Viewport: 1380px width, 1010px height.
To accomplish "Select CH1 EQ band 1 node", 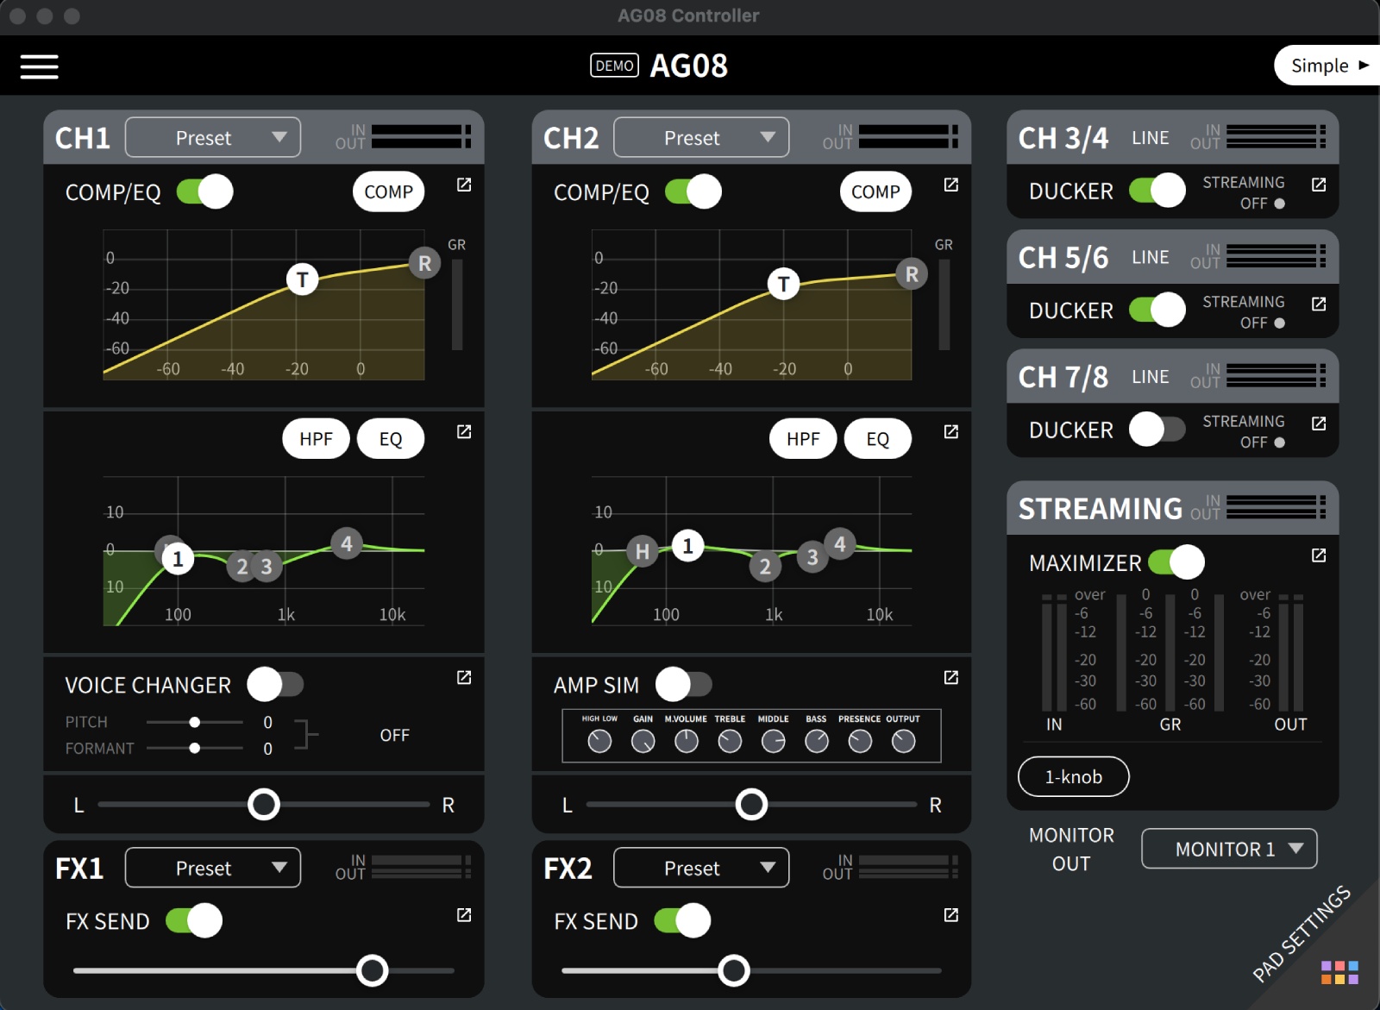I will click(178, 559).
